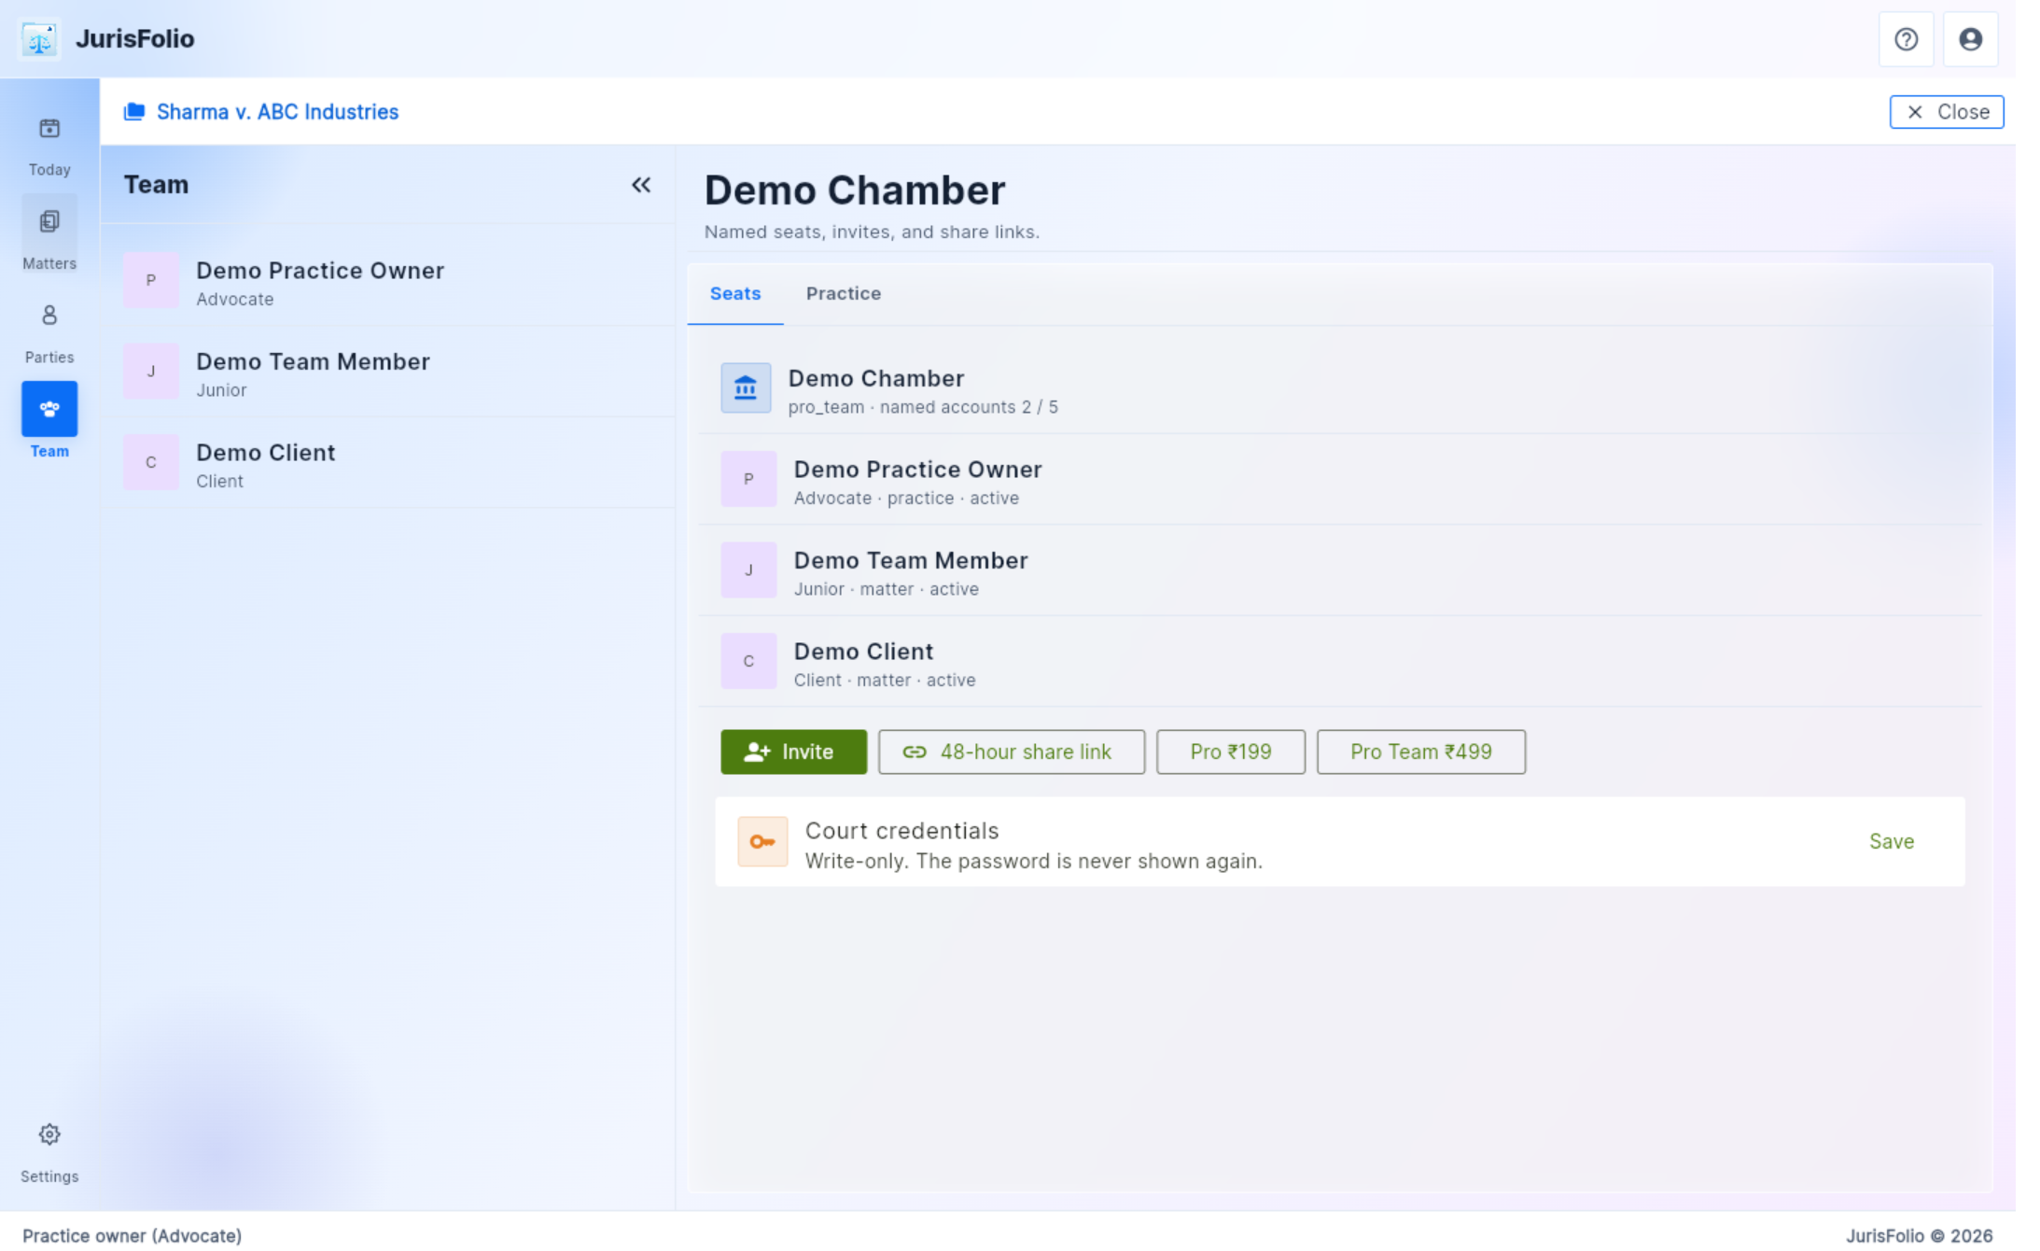Screen dimensions: 2040x1251
Task: Switch to the Seats tab
Action: (735, 293)
